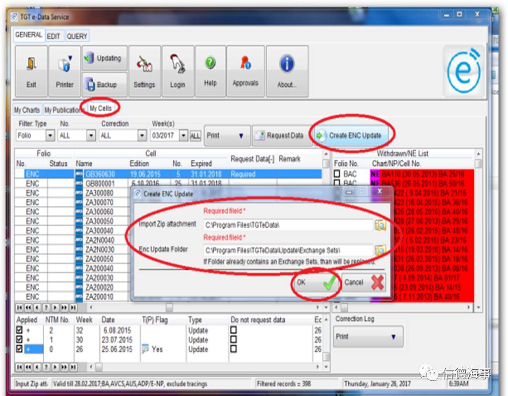
Task: Open the Printer tool
Action: click(64, 71)
